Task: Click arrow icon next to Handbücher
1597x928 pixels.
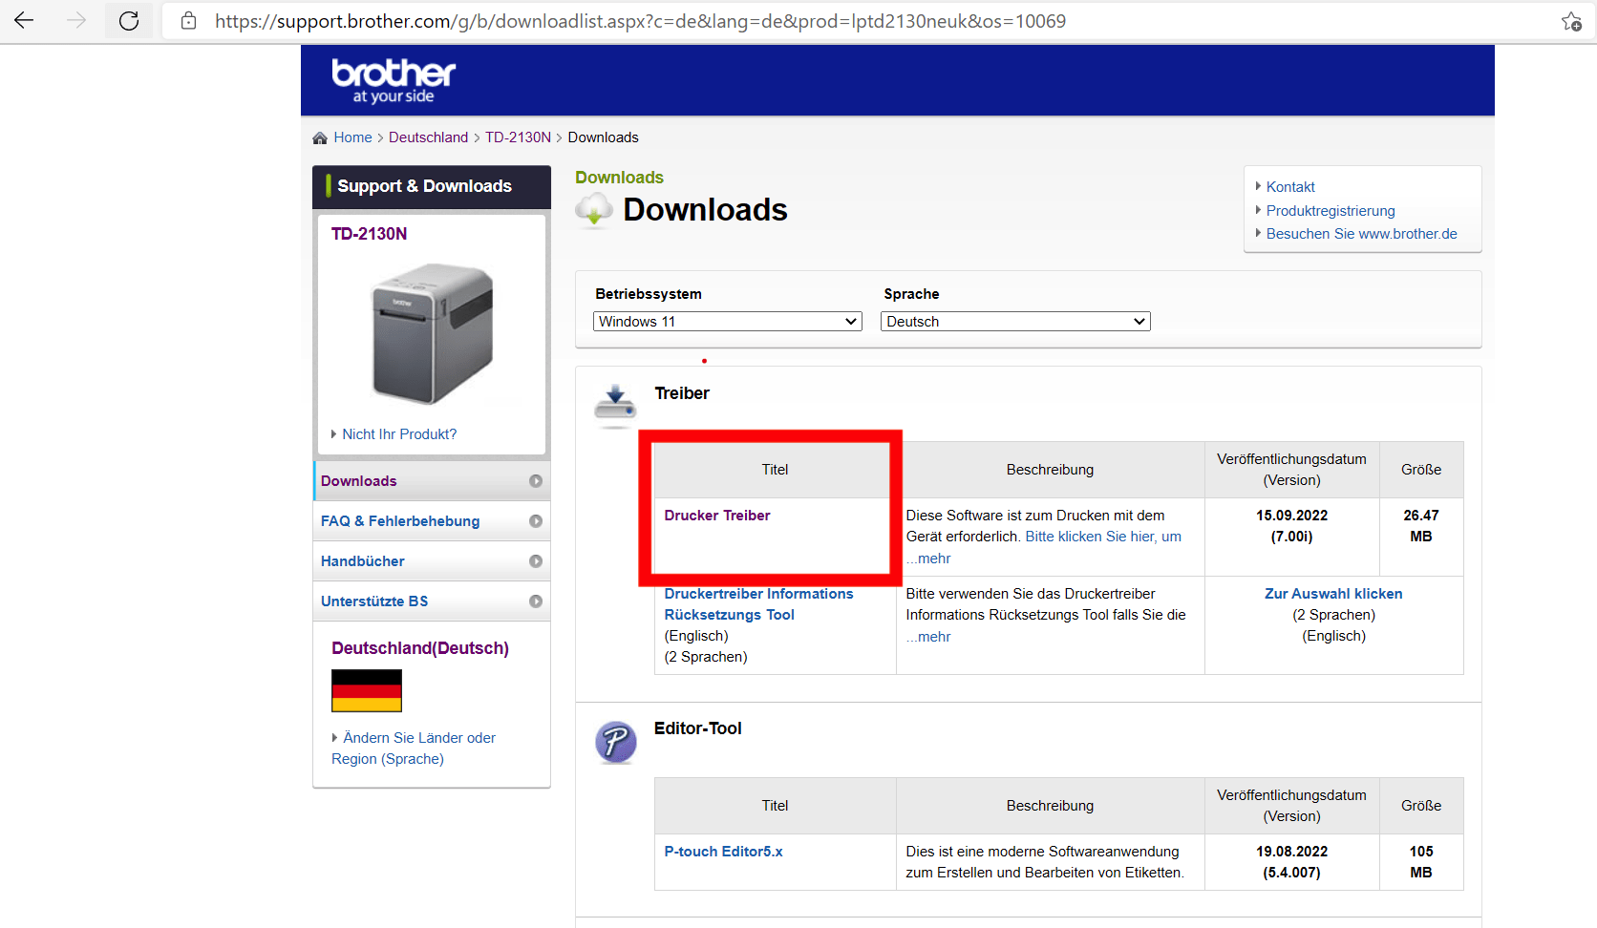Action: point(536,561)
